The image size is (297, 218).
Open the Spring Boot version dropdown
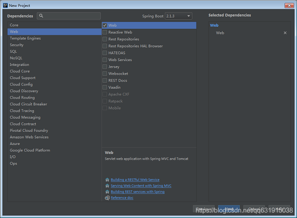178,16
